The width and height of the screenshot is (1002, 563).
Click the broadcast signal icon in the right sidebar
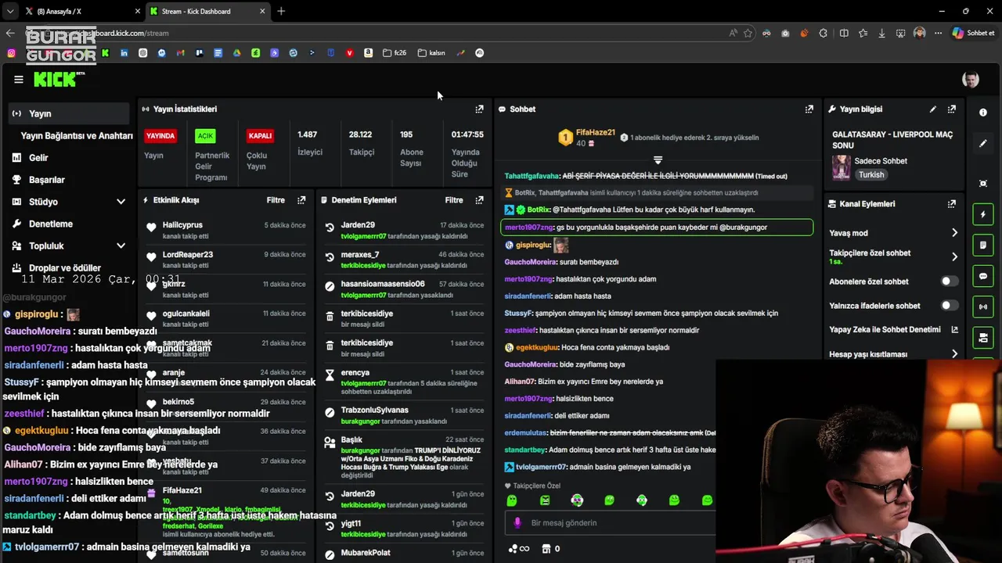(x=983, y=307)
